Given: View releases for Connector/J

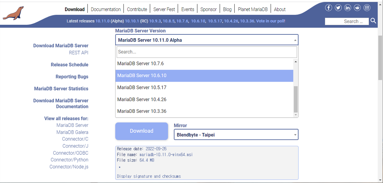Looking at the screenshot, I should (75, 146).
